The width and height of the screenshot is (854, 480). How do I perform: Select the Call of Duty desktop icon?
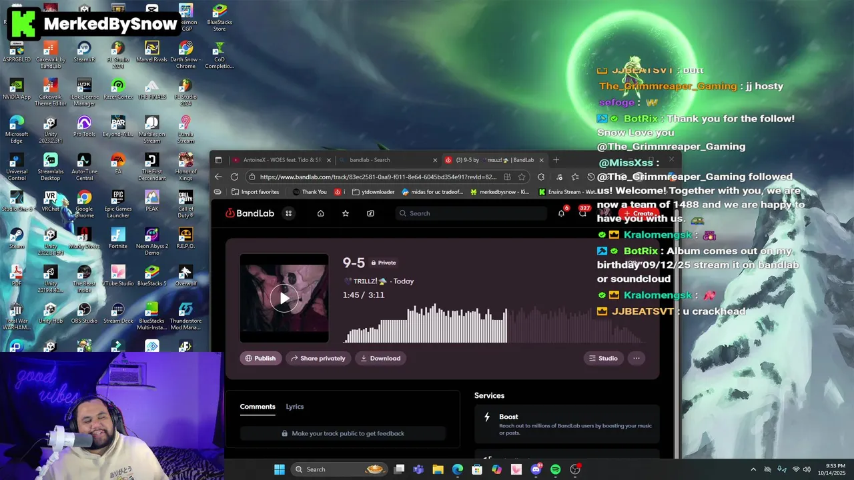pos(185,205)
